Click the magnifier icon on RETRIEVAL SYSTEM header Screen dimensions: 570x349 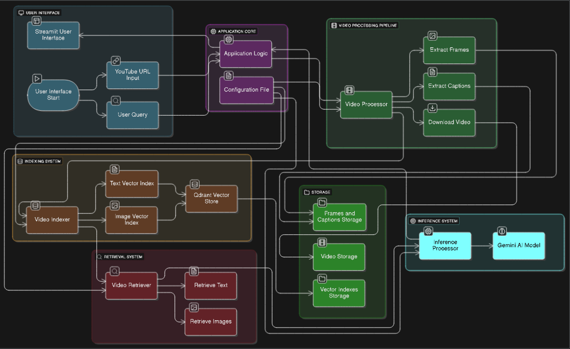99,256
